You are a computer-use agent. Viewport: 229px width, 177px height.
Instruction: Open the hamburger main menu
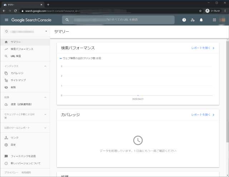(x=6, y=20)
